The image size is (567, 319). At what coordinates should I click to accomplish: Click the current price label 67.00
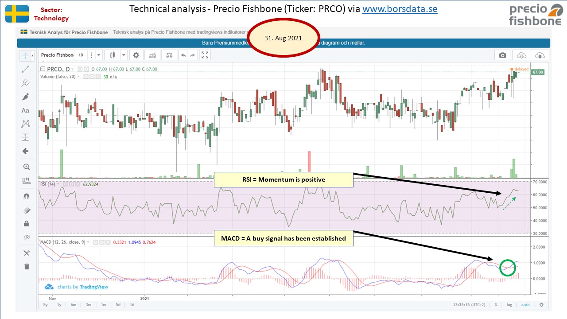click(x=538, y=72)
